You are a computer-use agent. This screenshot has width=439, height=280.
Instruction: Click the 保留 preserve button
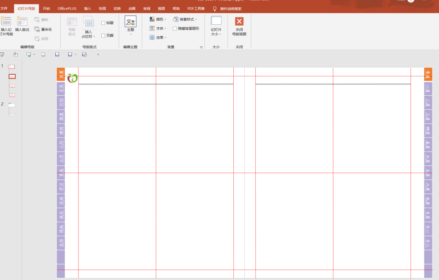click(x=41, y=39)
